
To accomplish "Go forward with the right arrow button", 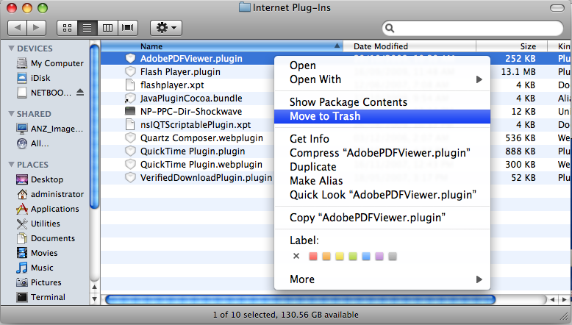I will 36,28.
